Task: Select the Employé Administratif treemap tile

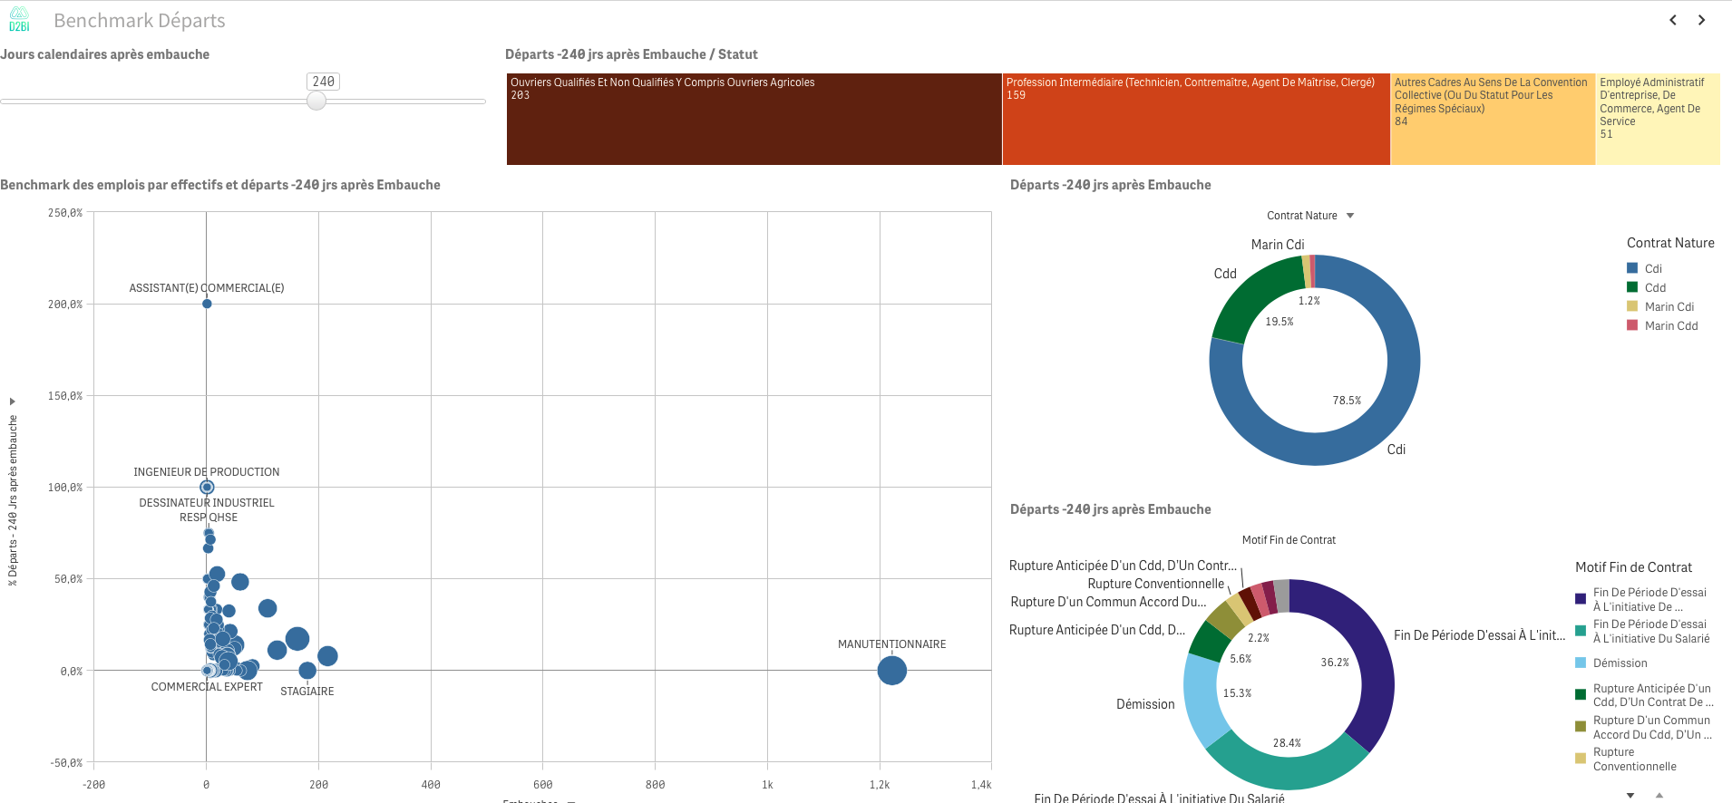Action: pyautogui.click(x=1657, y=120)
